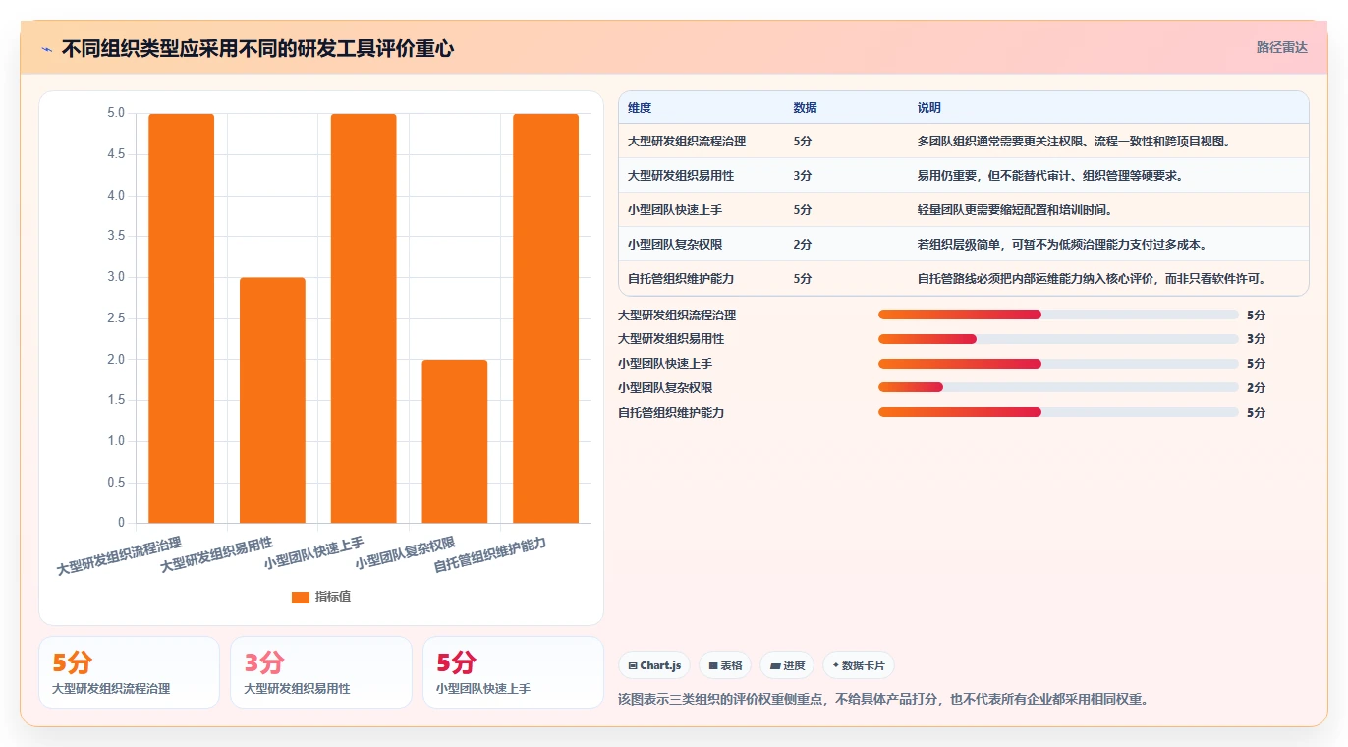This screenshot has height=747, width=1348.
Task: Click the 5.0 tick on the y-axis
Action: click(x=116, y=113)
